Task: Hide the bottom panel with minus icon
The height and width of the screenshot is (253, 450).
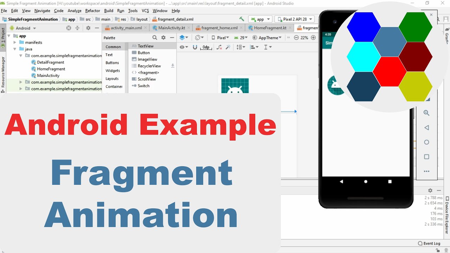Action: [439, 190]
